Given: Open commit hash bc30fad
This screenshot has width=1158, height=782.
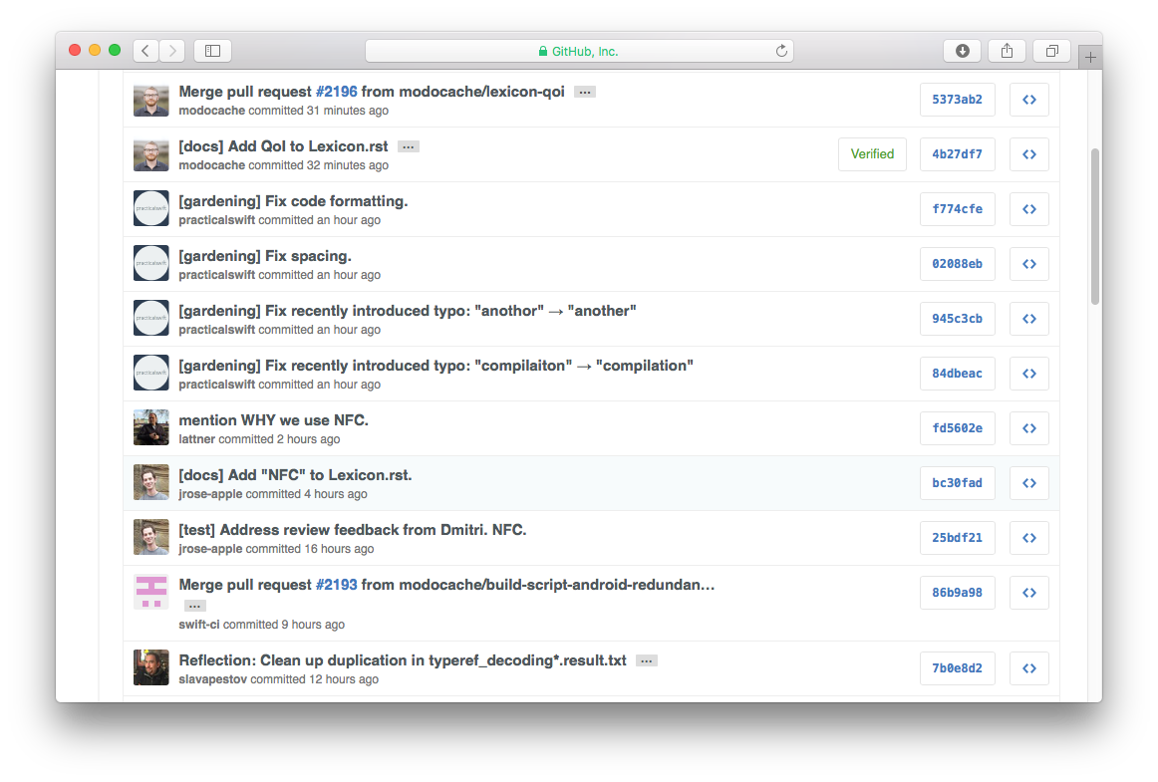Looking at the screenshot, I should [x=957, y=483].
